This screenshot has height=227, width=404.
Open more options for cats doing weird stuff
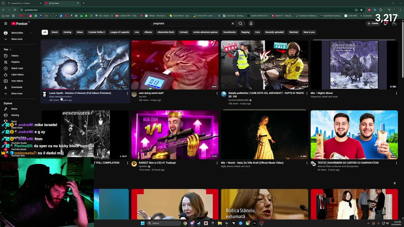217,93
